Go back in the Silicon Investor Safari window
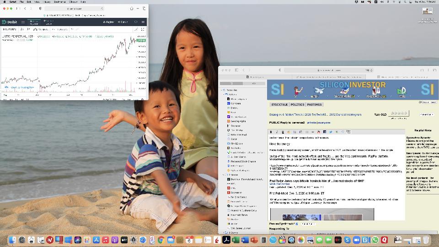Viewport: 439px width, 247px height. [244, 70]
